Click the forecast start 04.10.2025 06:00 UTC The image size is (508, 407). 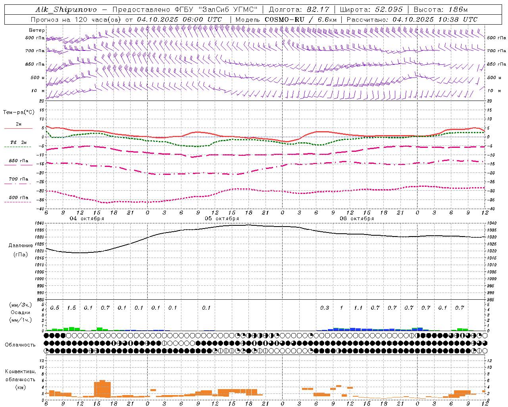(x=179, y=19)
